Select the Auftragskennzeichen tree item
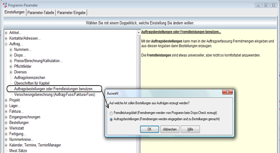Screen dimensions: 280x153 click(29, 78)
